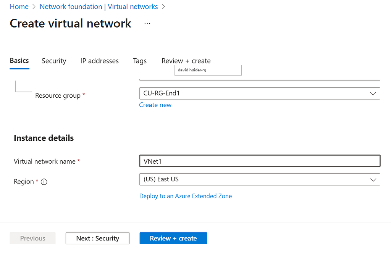Click the Virtual network name label

point(45,161)
